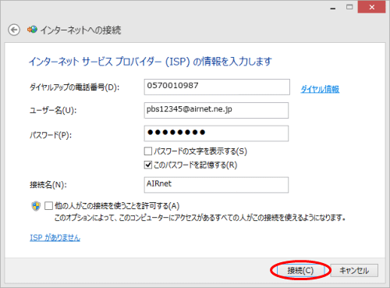Click the 接続名(N) label
This screenshot has width=390, height=288.
pyautogui.click(x=48, y=185)
